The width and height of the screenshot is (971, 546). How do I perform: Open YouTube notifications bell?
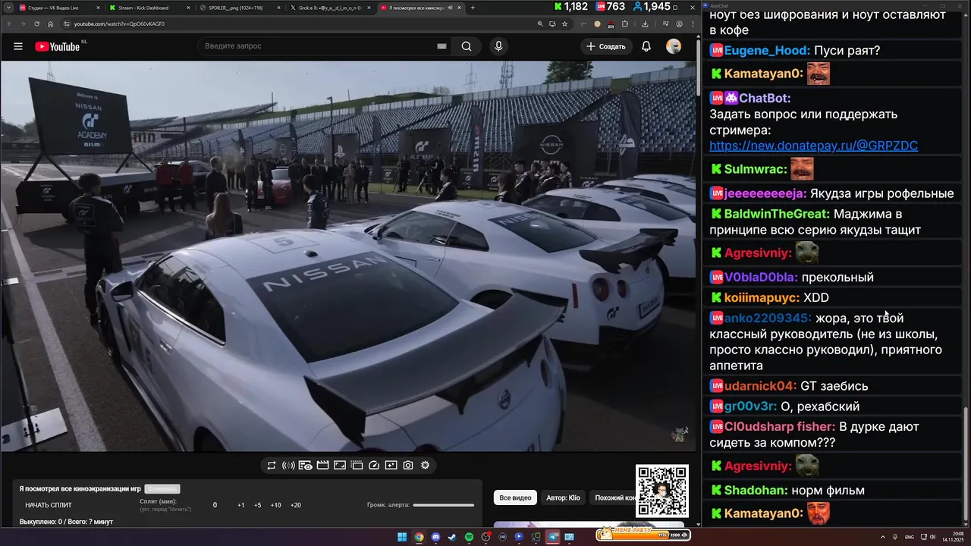(x=646, y=46)
